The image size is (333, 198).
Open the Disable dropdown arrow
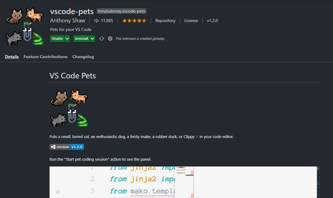coord(67,39)
